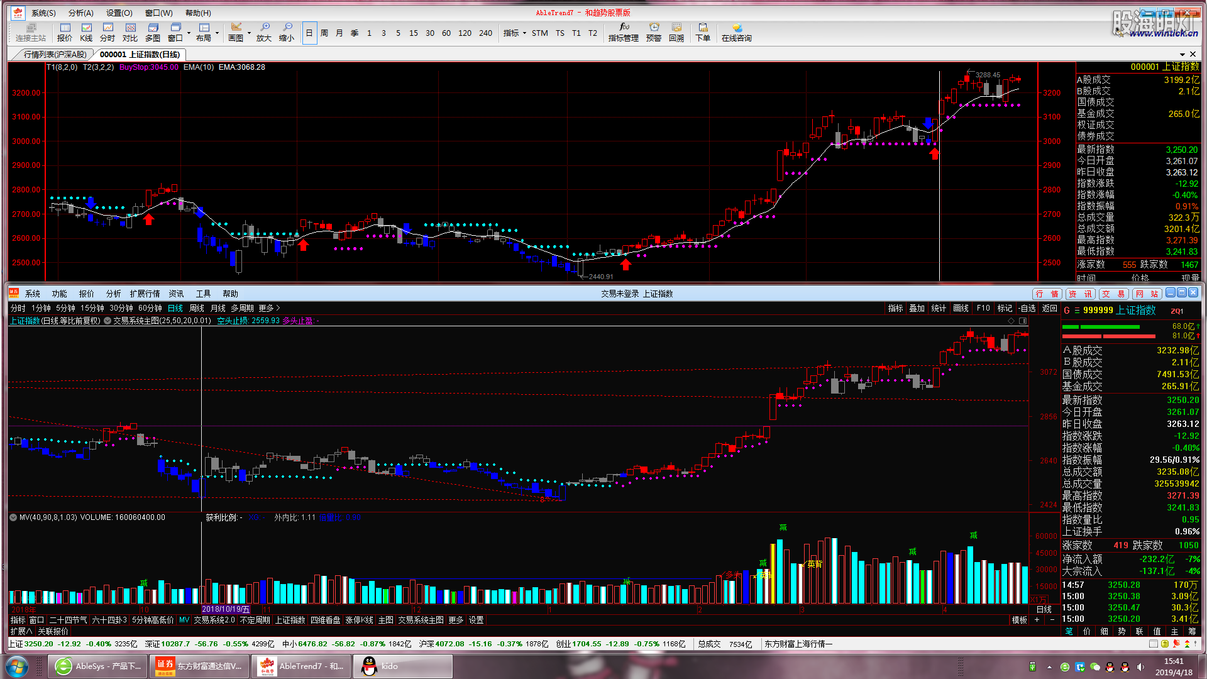
Task: Click the 网站 button in lower window
Action: (1147, 294)
